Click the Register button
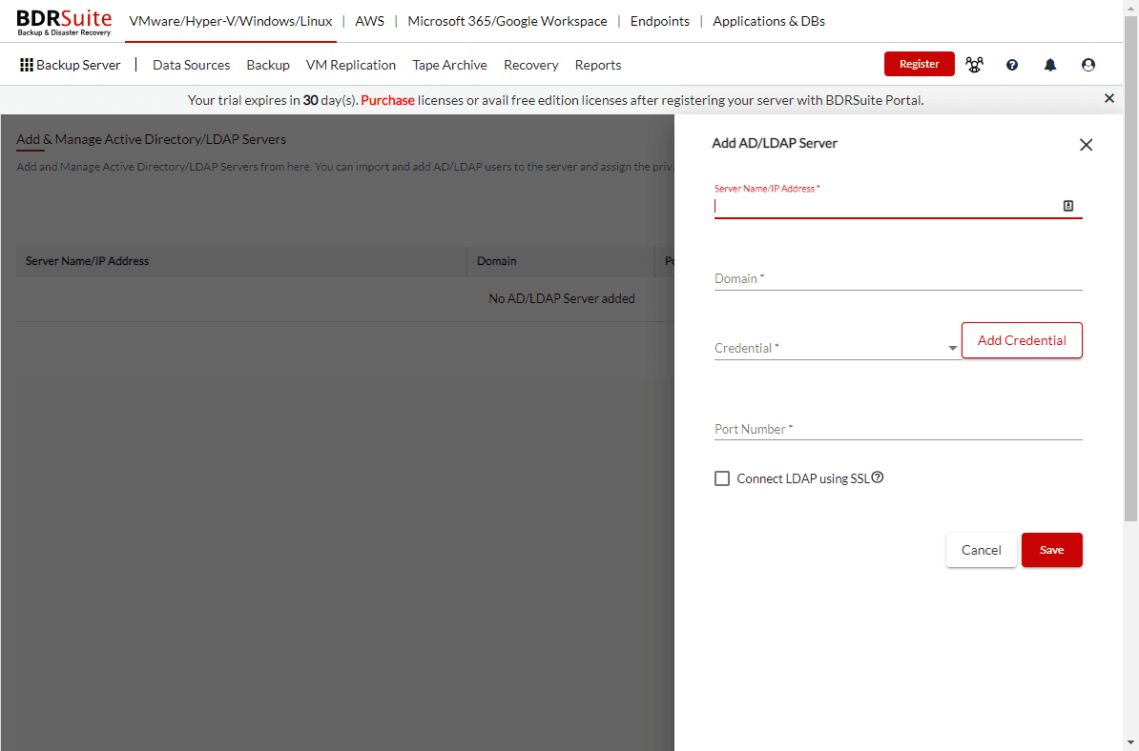The width and height of the screenshot is (1139, 751). [919, 64]
